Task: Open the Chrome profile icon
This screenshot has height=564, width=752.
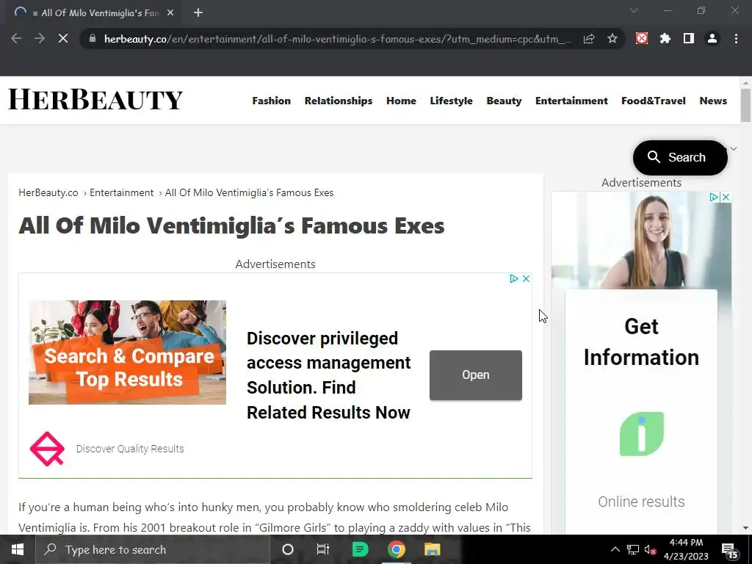Action: click(712, 38)
